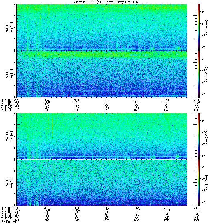
Task: Click the PSD [nT²/Hz] label of THC B⊥ colorbar
Action: click(206, 136)
